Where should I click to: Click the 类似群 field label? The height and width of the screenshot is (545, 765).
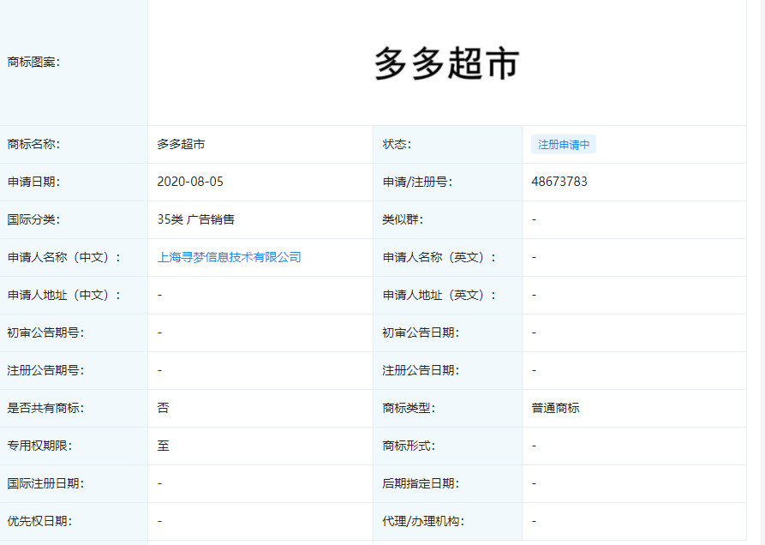click(x=403, y=219)
